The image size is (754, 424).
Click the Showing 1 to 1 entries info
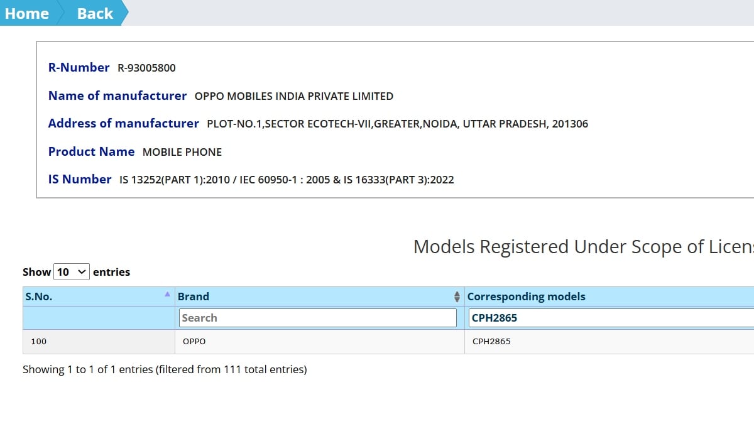point(165,369)
